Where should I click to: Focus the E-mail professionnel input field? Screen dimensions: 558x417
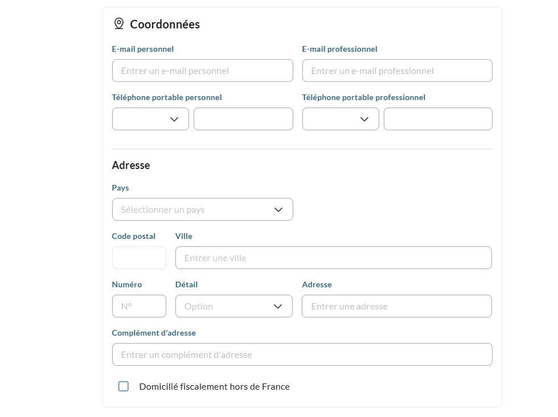(397, 71)
